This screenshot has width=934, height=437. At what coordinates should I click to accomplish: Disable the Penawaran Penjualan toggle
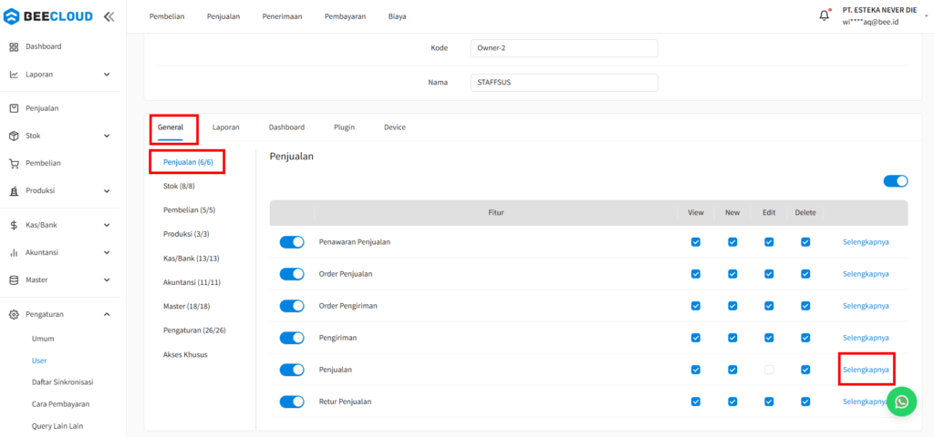[292, 242]
